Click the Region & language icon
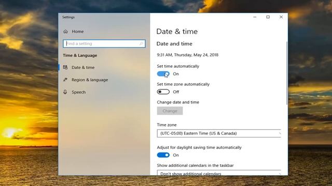Viewport: 332px width, 186px height. pos(65,80)
